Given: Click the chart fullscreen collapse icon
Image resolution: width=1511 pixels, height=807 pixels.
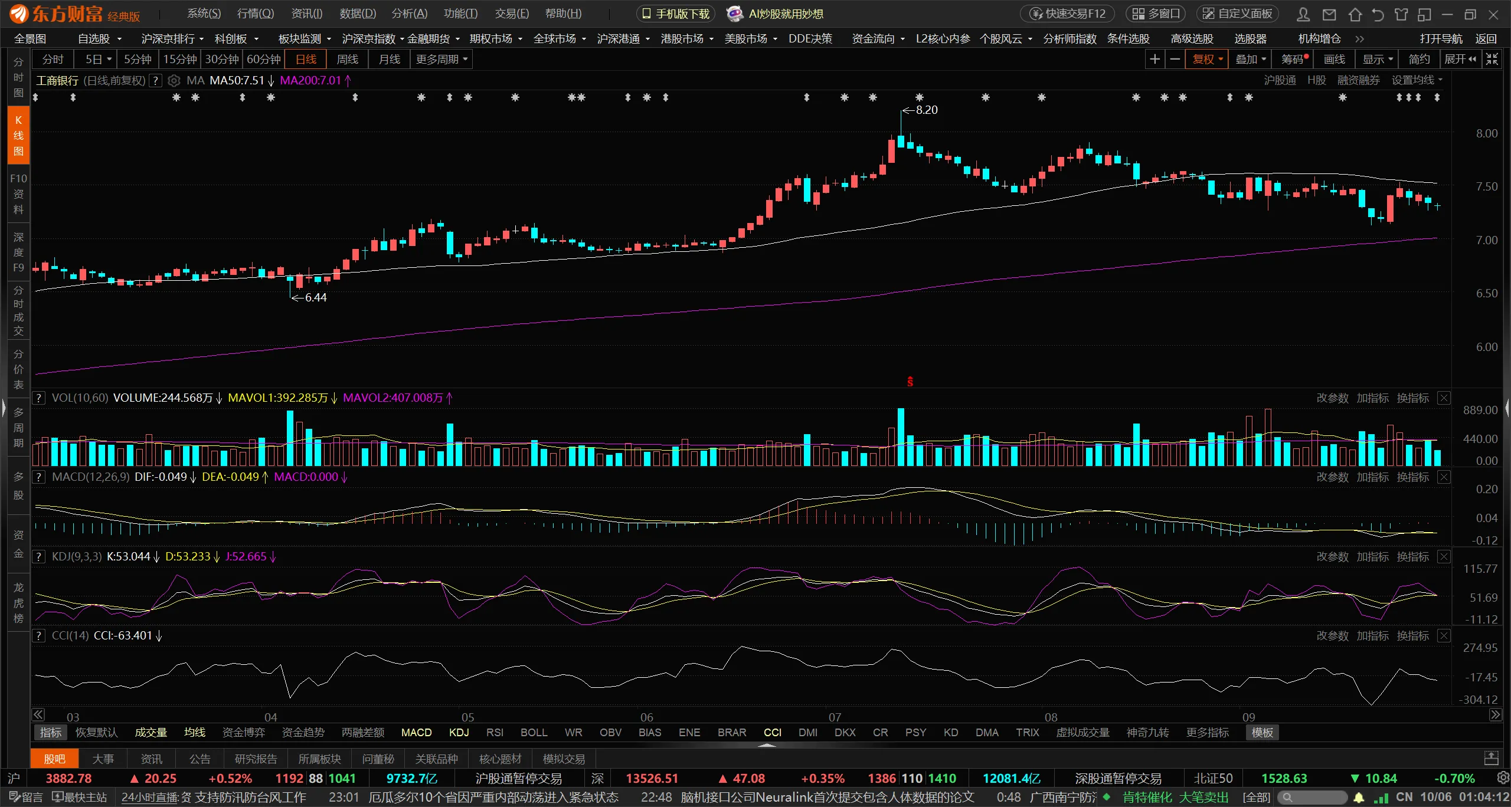Looking at the screenshot, I should pos(1492,59).
